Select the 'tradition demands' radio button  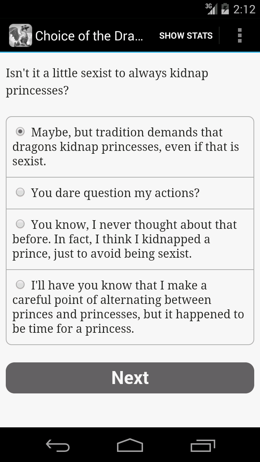[x=21, y=132]
